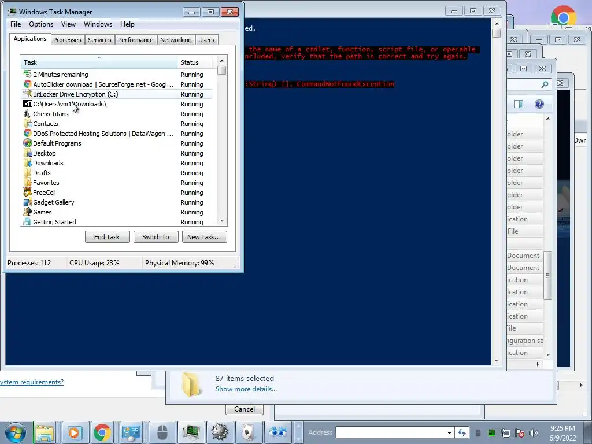592x444 pixels.
Task: Click Explorer file list scroll down arrow
Action: click(548, 355)
